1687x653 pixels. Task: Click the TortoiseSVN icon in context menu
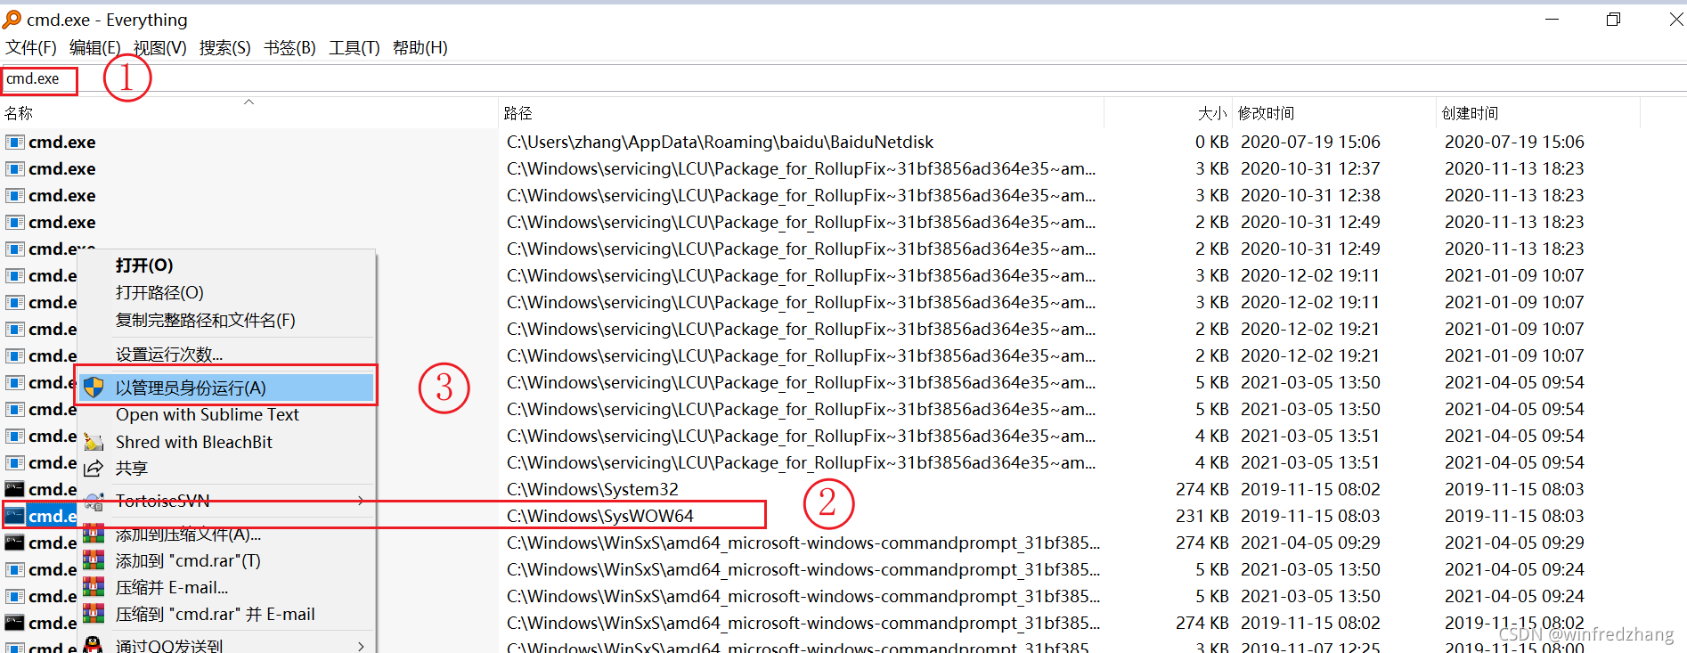94,501
